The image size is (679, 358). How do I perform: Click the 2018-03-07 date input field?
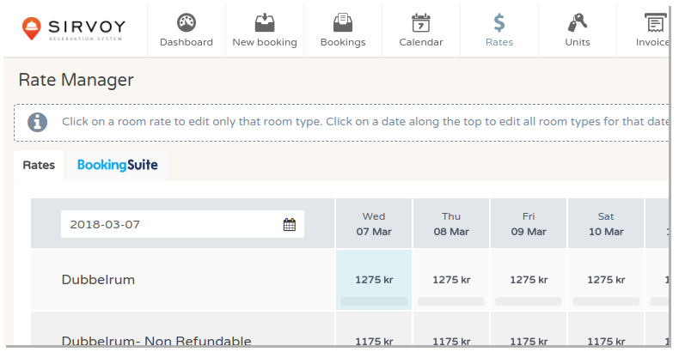pos(182,224)
